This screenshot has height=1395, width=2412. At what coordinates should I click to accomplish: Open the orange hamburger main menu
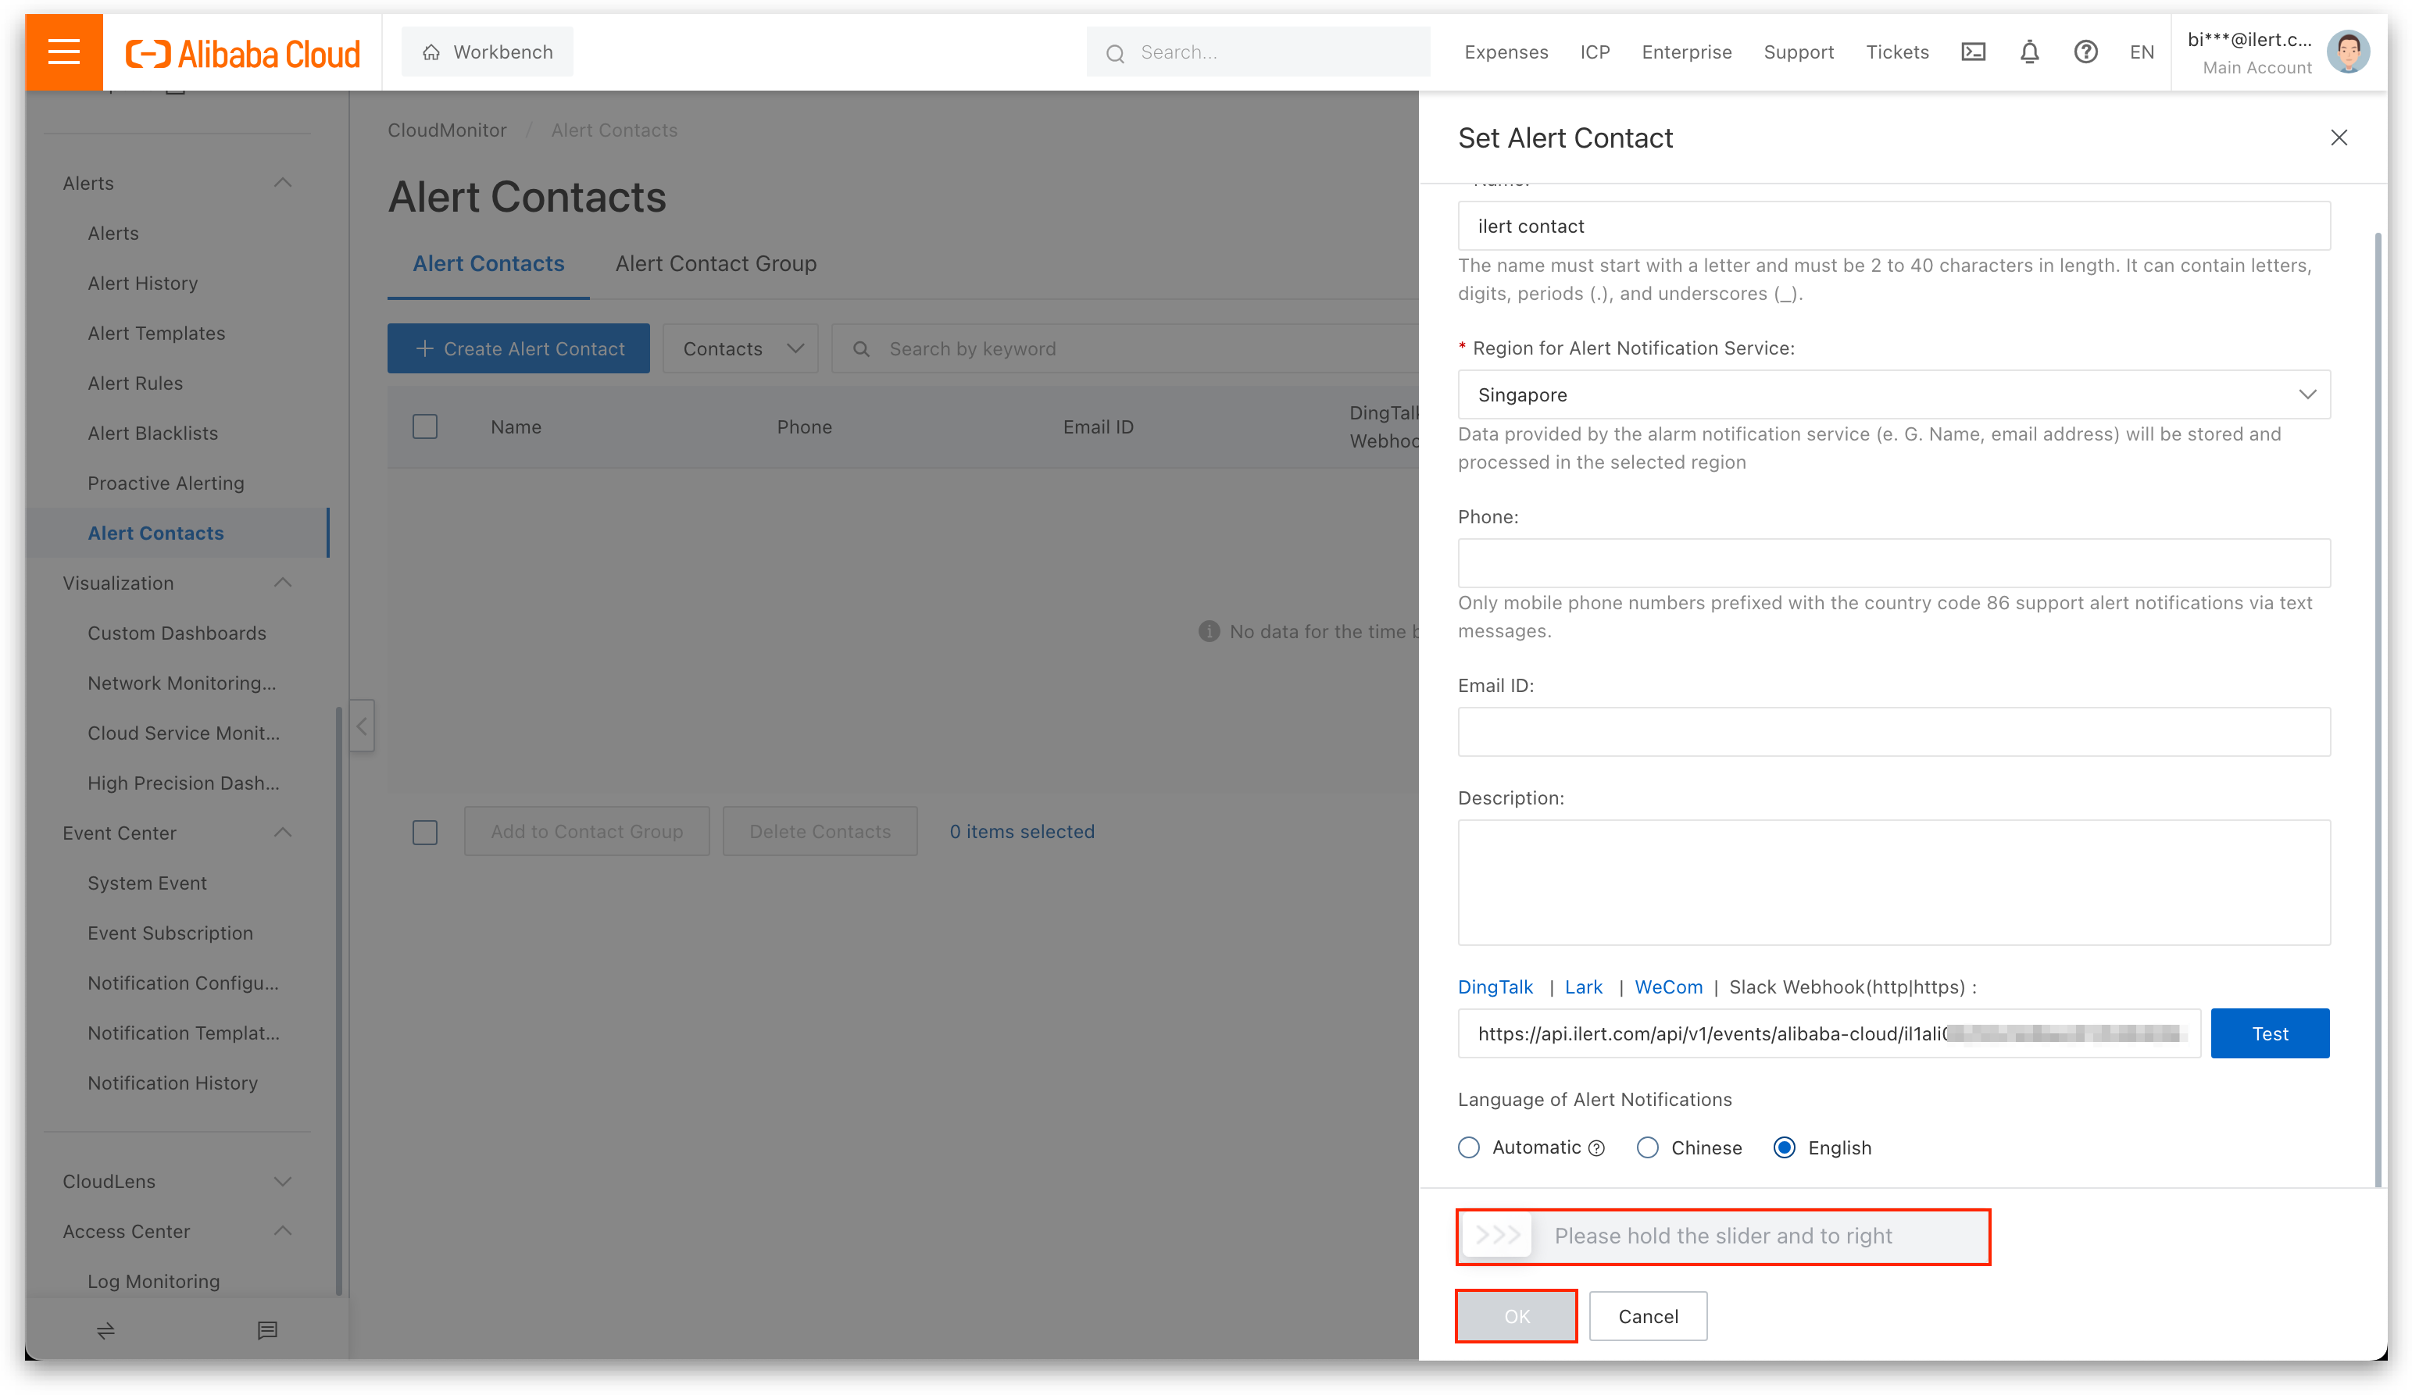(x=63, y=52)
